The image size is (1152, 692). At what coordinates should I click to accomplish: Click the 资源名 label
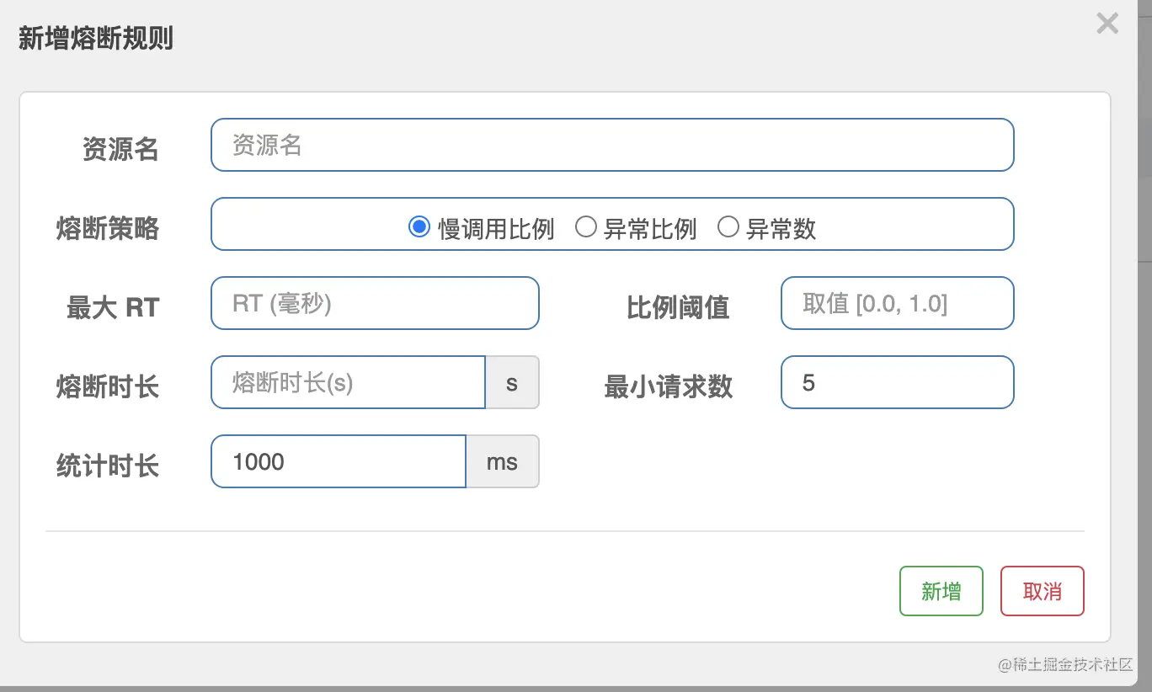pos(120,149)
